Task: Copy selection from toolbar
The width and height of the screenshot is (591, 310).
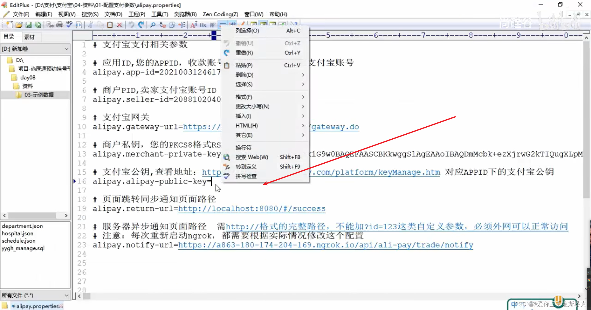Action: point(100,25)
